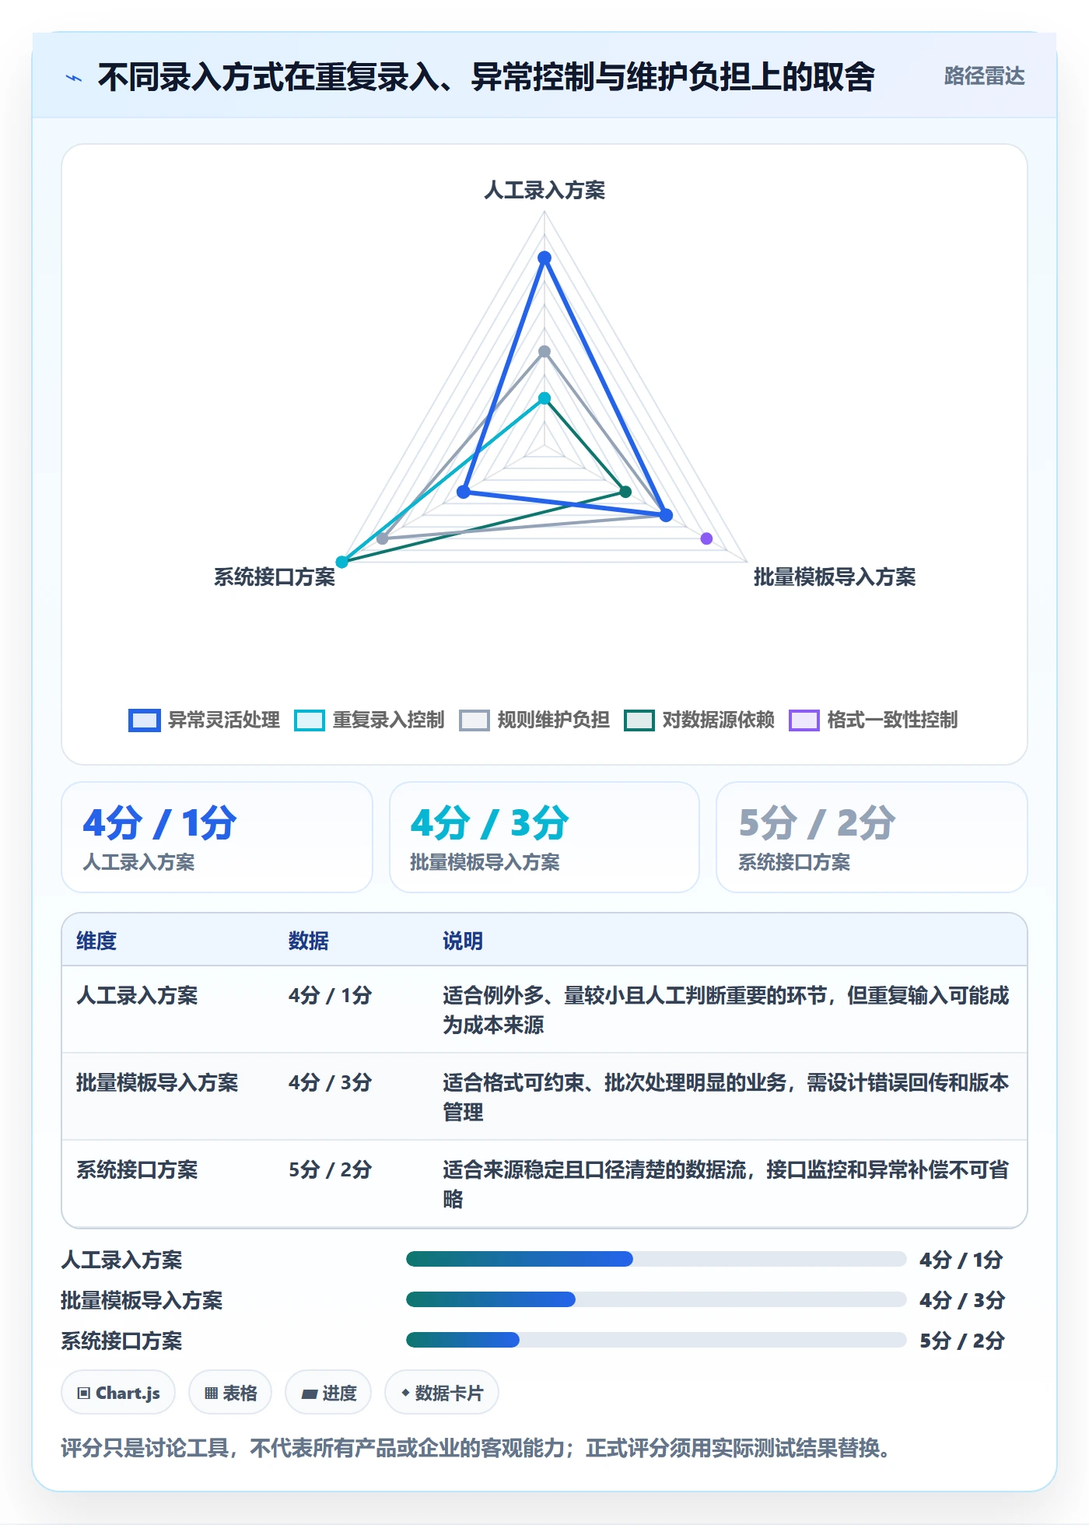The width and height of the screenshot is (1089, 1525).
Task: Select the 表格 chip
Action: [x=230, y=1393]
